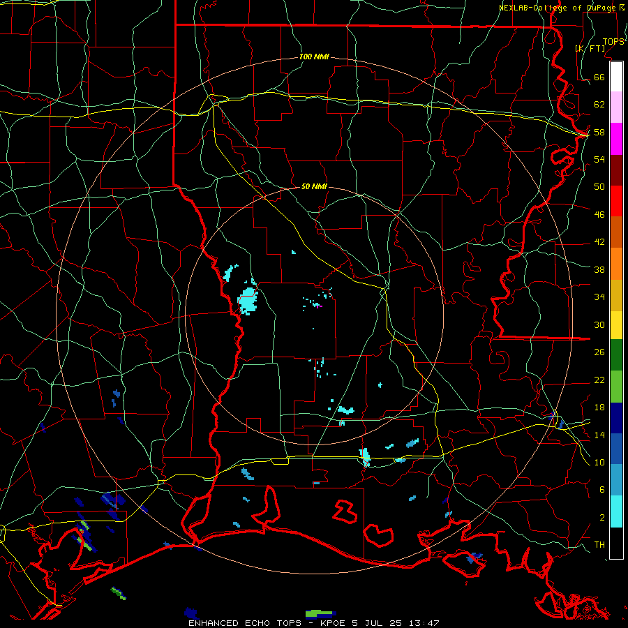The image size is (628, 628).
Task: Click the 100 NMI range ring label
Action: click(x=314, y=57)
